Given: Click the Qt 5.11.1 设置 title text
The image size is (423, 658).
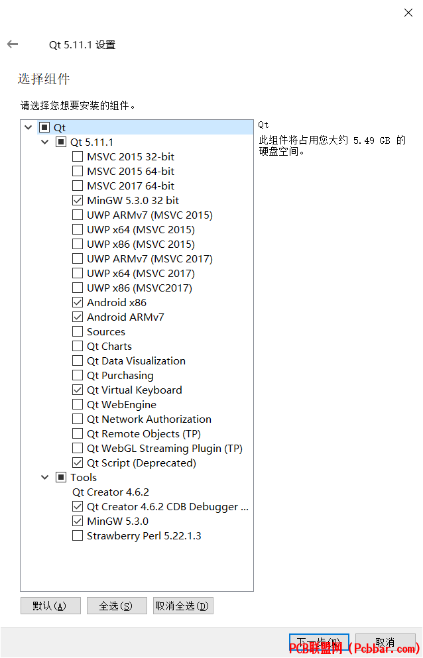Looking at the screenshot, I should click(82, 44).
